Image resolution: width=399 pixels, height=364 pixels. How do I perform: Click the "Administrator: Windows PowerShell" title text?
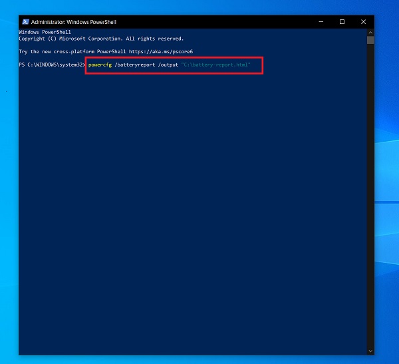[x=74, y=21]
